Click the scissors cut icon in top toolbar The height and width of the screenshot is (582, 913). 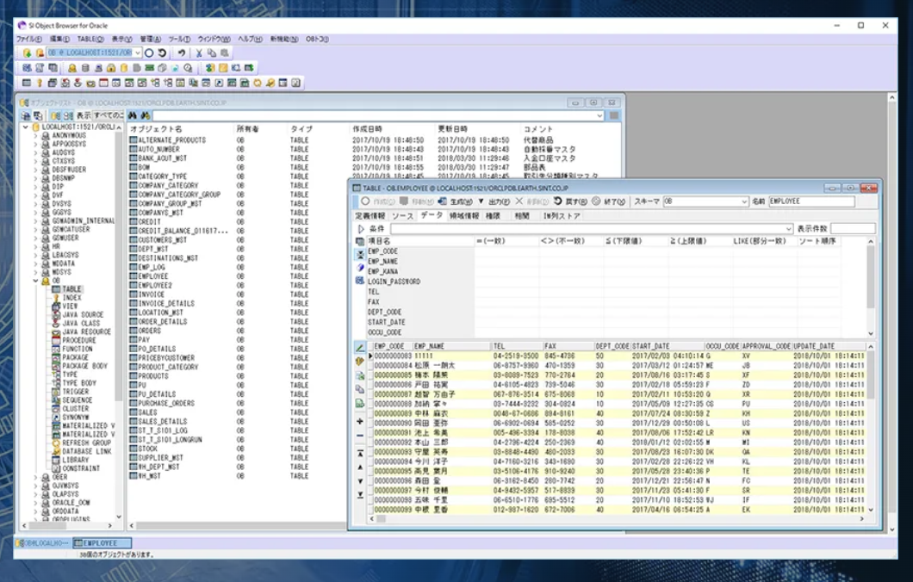(x=199, y=53)
